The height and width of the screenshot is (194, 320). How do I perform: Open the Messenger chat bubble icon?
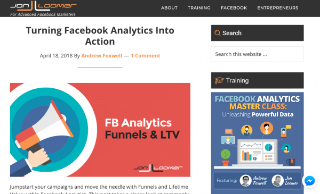point(309,181)
